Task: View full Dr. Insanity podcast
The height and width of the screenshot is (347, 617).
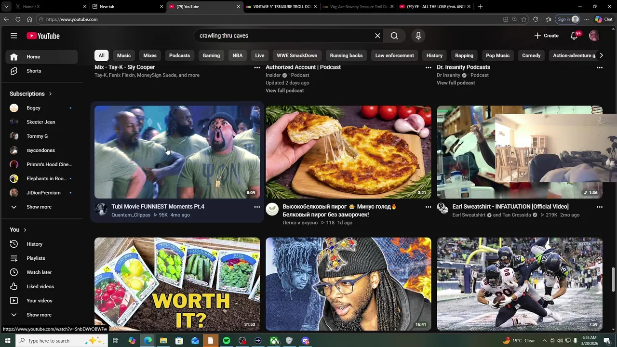Action: tap(456, 83)
